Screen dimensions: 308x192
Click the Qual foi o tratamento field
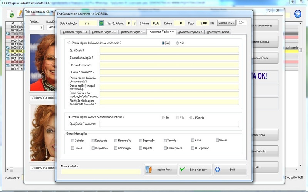169,72
